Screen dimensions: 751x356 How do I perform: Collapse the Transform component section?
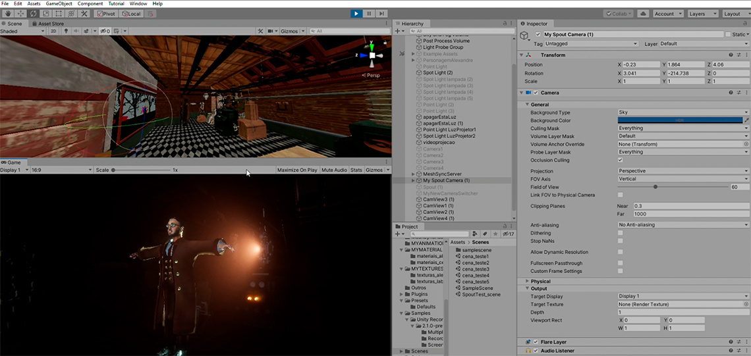[522, 55]
